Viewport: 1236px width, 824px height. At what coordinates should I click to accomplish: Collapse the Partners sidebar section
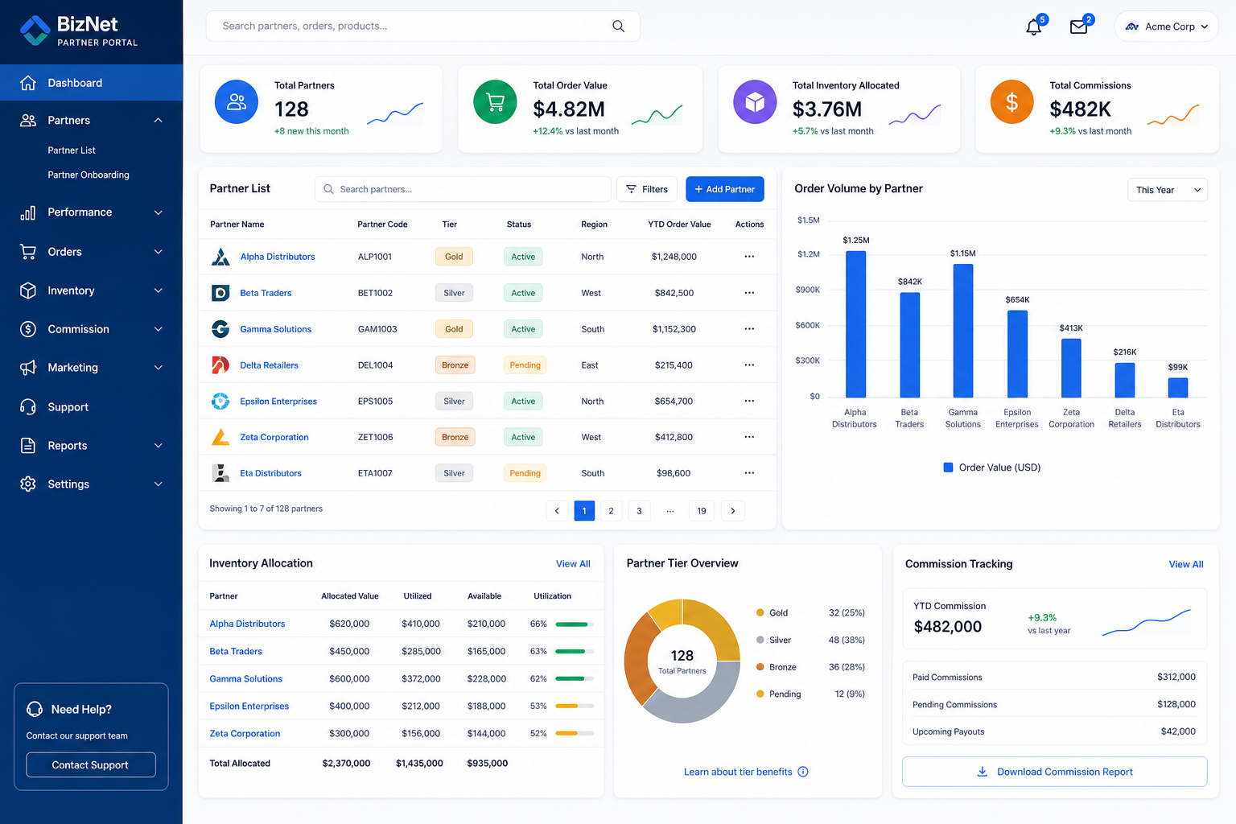(159, 121)
